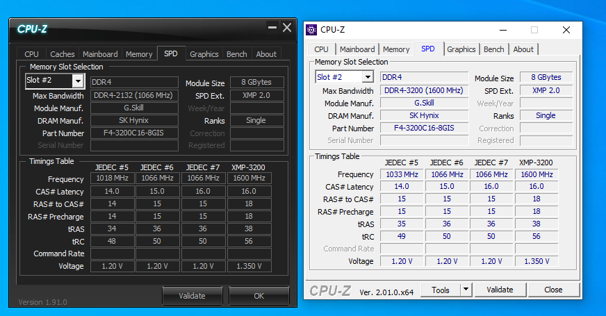Image resolution: width=606 pixels, height=316 pixels.
Task: Click Single Ranks field in dark window
Action: (256, 120)
